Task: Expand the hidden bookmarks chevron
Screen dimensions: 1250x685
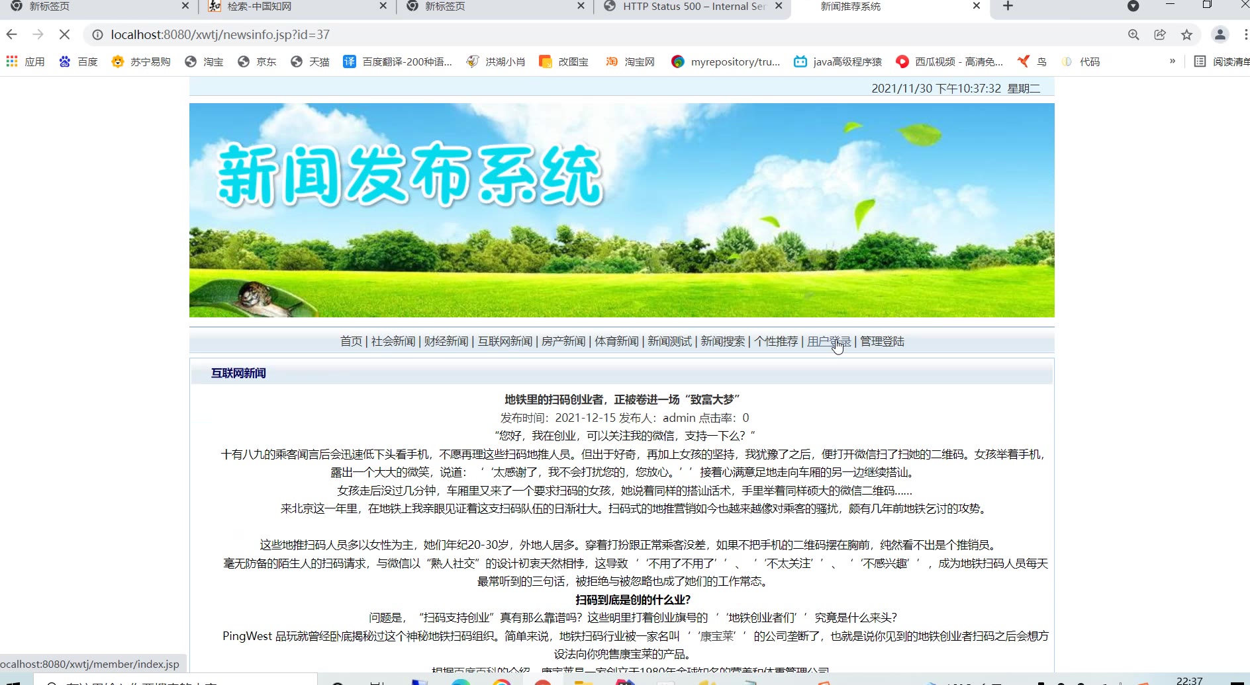Action: pyautogui.click(x=1173, y=61)
